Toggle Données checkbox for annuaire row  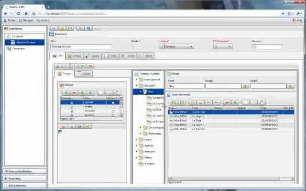tap(72, 111)
